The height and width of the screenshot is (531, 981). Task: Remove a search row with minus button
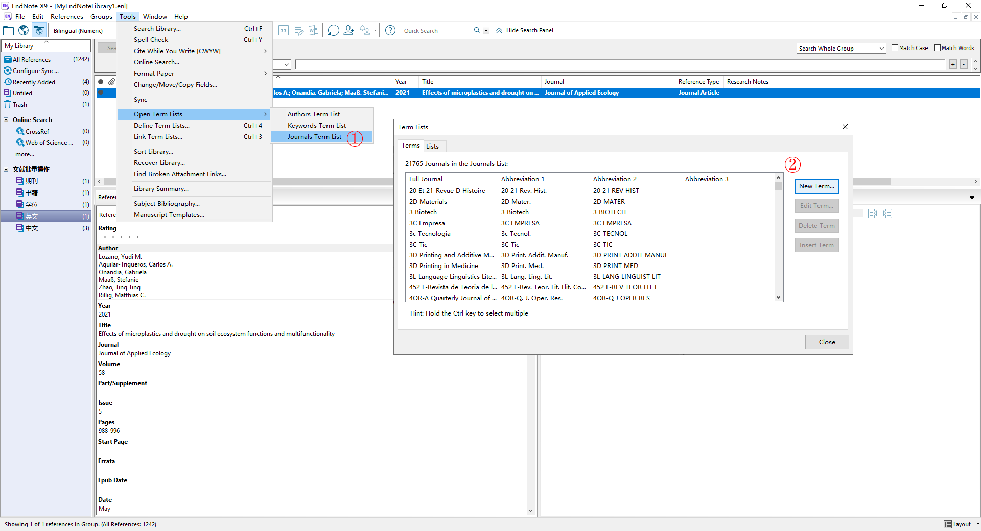964,64
